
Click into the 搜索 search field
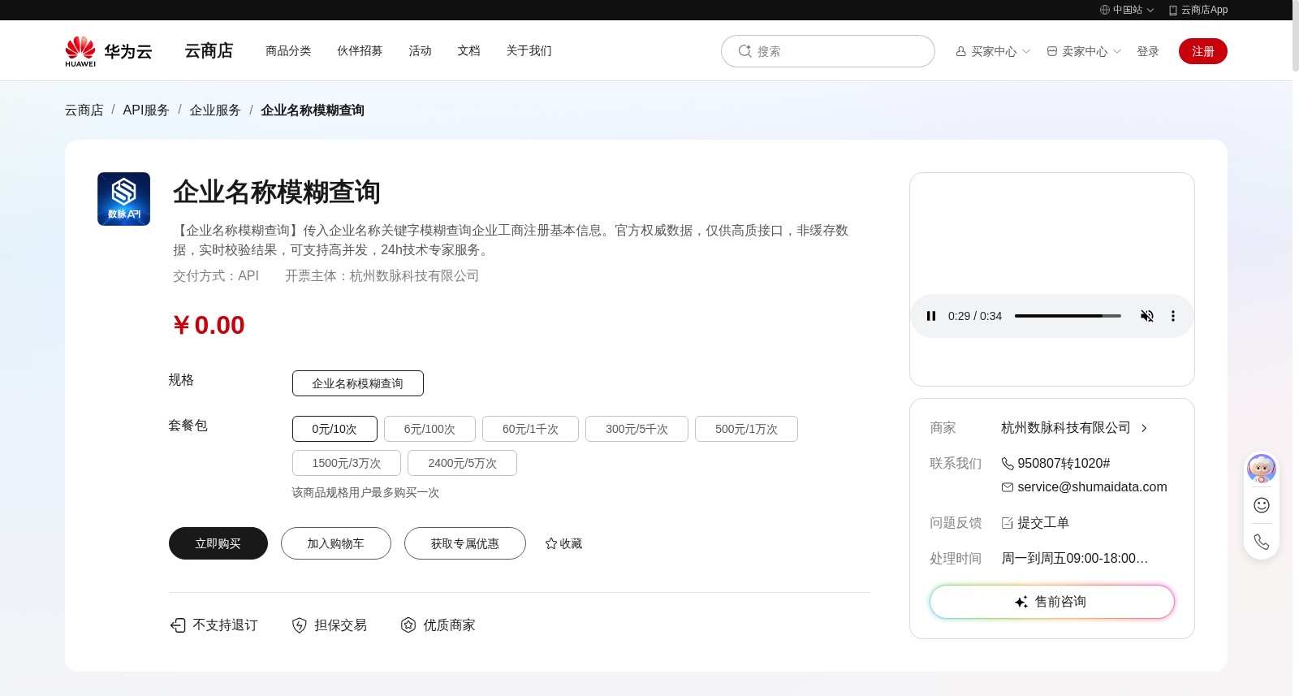point(828,51)
